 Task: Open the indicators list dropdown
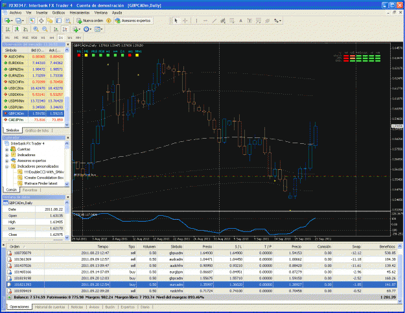[76, 29]
